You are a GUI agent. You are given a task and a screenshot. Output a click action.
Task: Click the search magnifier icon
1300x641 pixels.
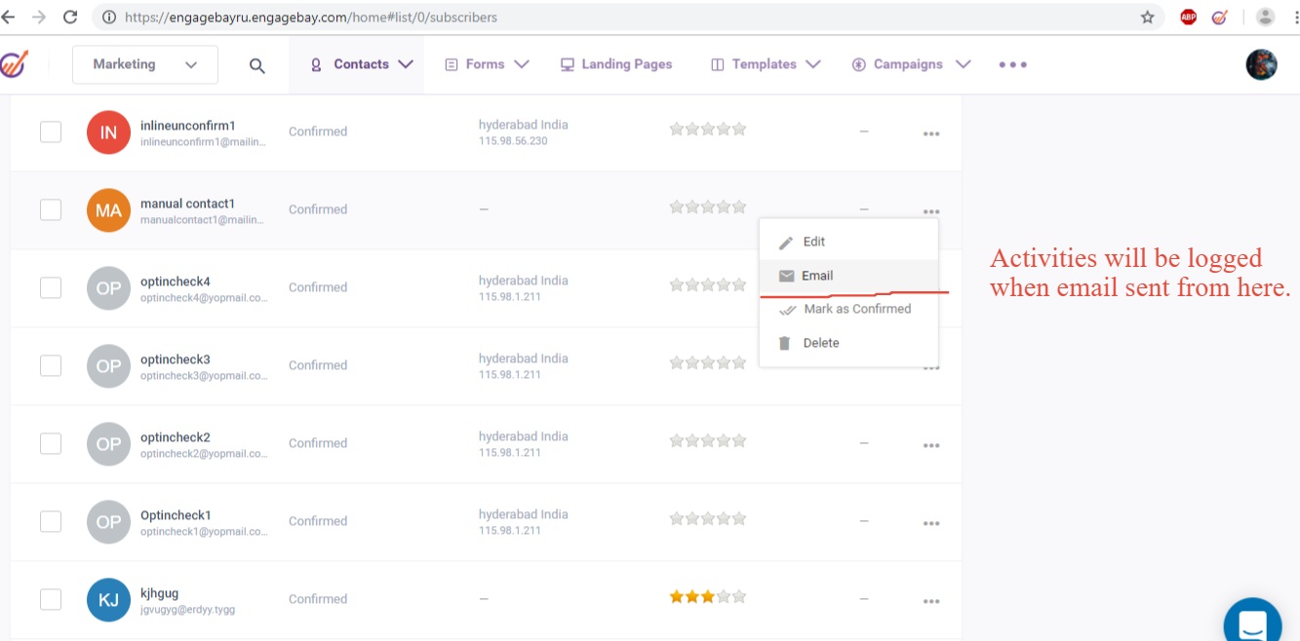256,65
